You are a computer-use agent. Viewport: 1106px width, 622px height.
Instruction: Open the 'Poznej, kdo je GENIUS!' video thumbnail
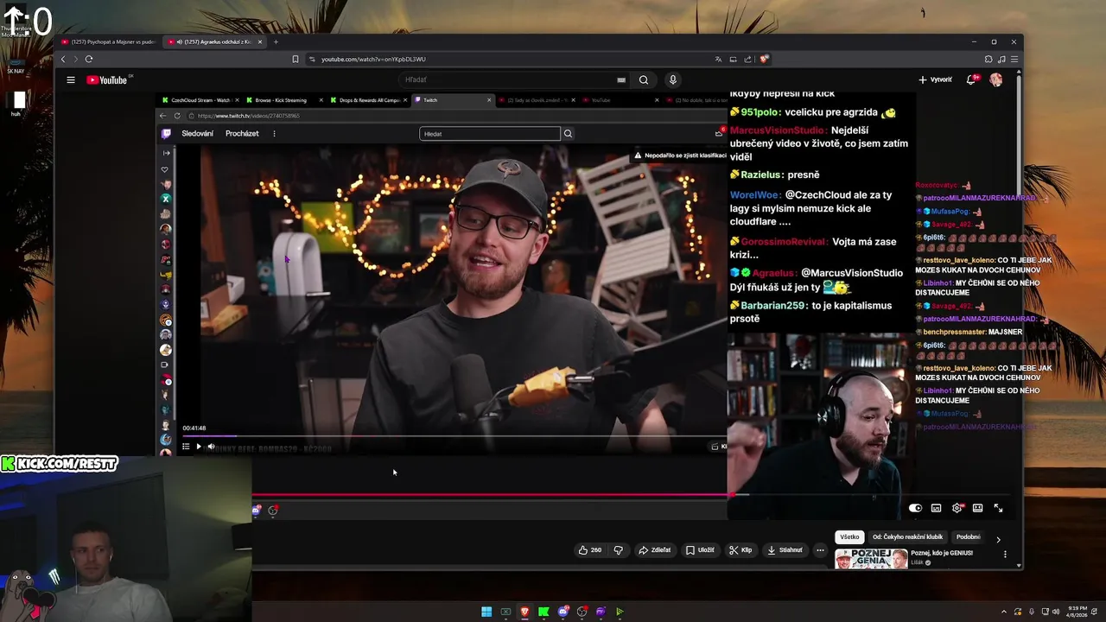871,560
